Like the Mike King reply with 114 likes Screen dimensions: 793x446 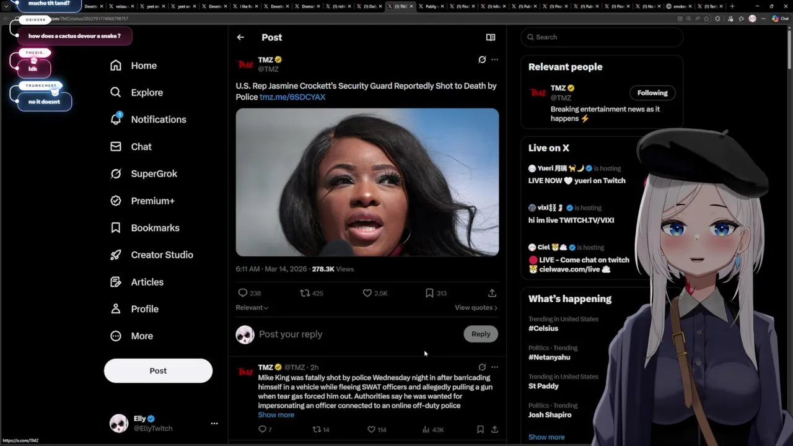(372, 429)
